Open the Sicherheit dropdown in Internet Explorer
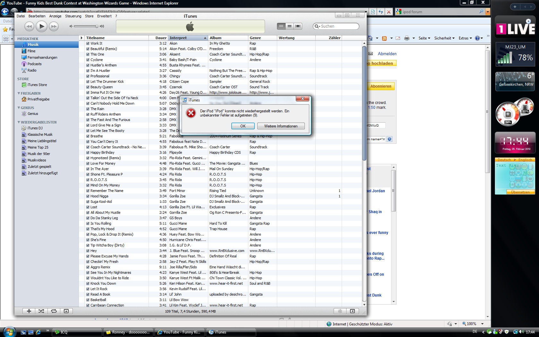The height and width of the screenshot is (337, 539). pyautogui.click(x=444, y=38)
